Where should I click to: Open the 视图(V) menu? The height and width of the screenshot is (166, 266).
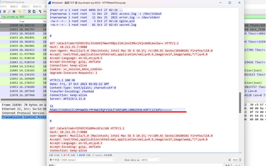[x=25, y=7]
